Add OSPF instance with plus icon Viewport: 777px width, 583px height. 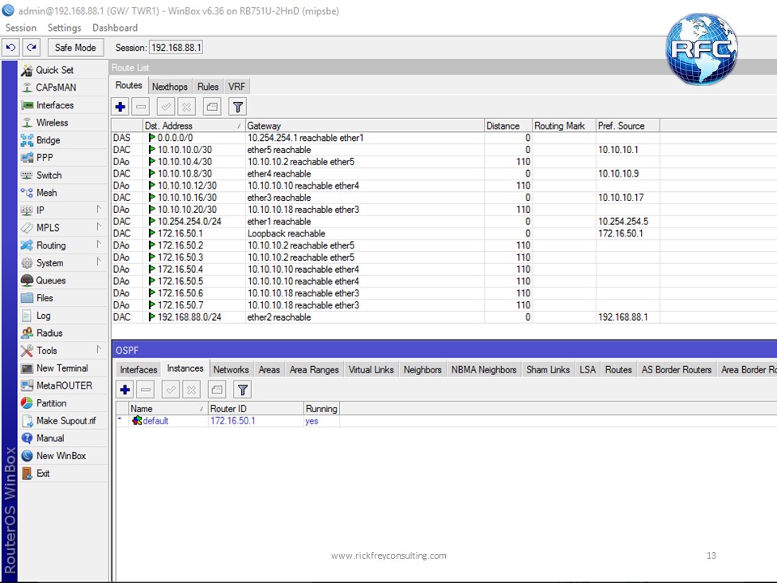(x=125, y=389)
